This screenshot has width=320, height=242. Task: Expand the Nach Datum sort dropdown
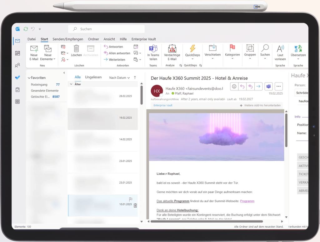(x=119, y=78)
